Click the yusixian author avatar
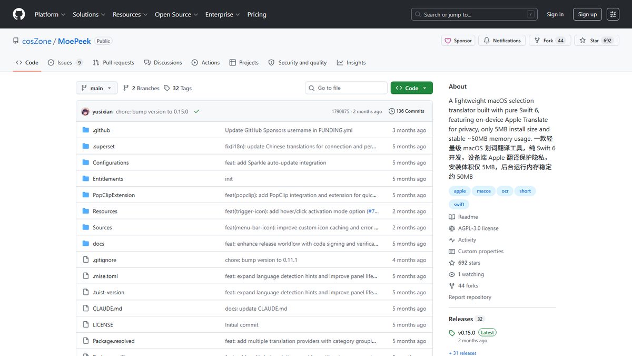The height and width of the screenshot is (356, 632). pos(85,111)
